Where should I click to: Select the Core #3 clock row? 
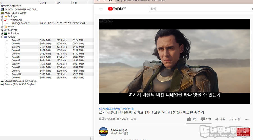pyautogui.click(x=47, y=50)
